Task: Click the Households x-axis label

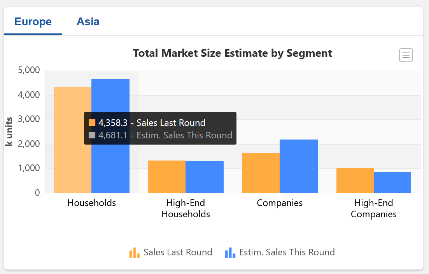Action: (x=91, y=203)
